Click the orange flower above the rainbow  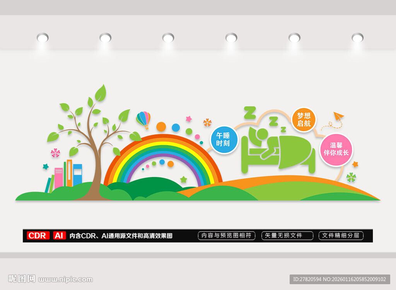pyautogui.click(x=207, y=122)
